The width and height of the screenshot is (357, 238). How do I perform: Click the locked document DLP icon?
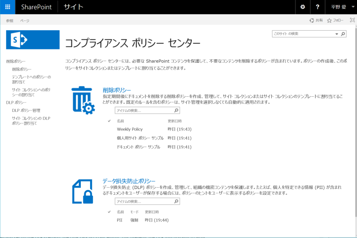[83, 191]
